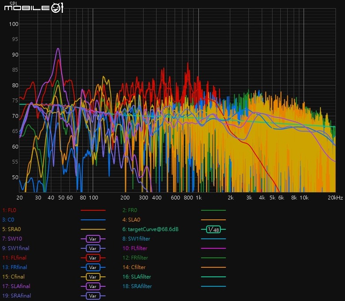
Task: Click the Var smoothing badge for SRAfinal
Action: (92, 296)
